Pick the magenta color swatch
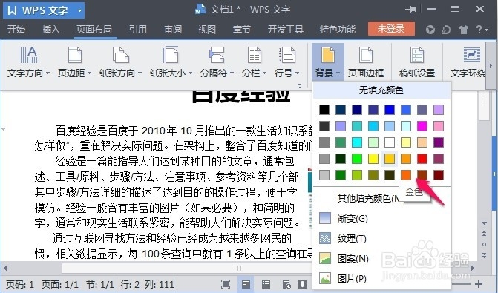 [x=422, y=126]
